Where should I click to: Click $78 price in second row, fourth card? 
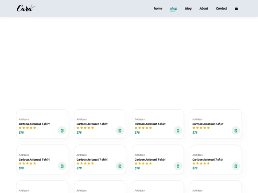pos(195,168)
